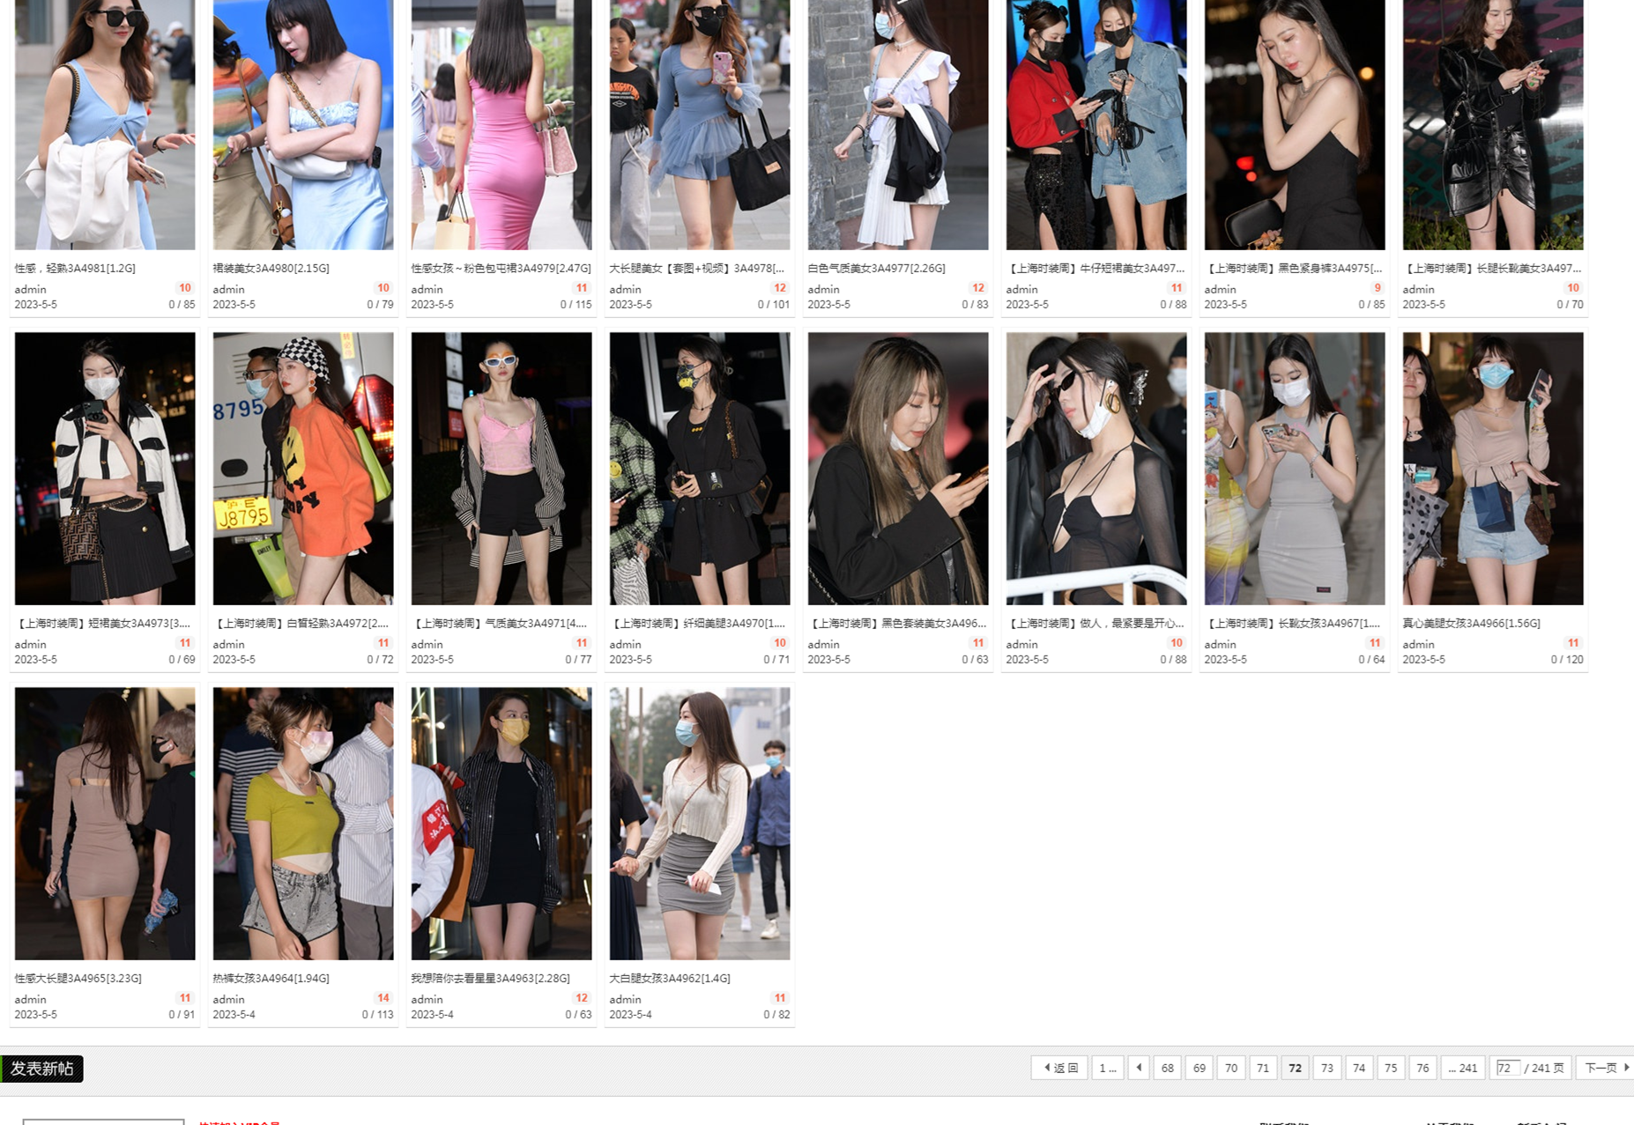The height and width of the screenshot is (1125, 1634).
Task: Open post title 【上海时装周】牛仔短裙美女
Action: 1096,268
